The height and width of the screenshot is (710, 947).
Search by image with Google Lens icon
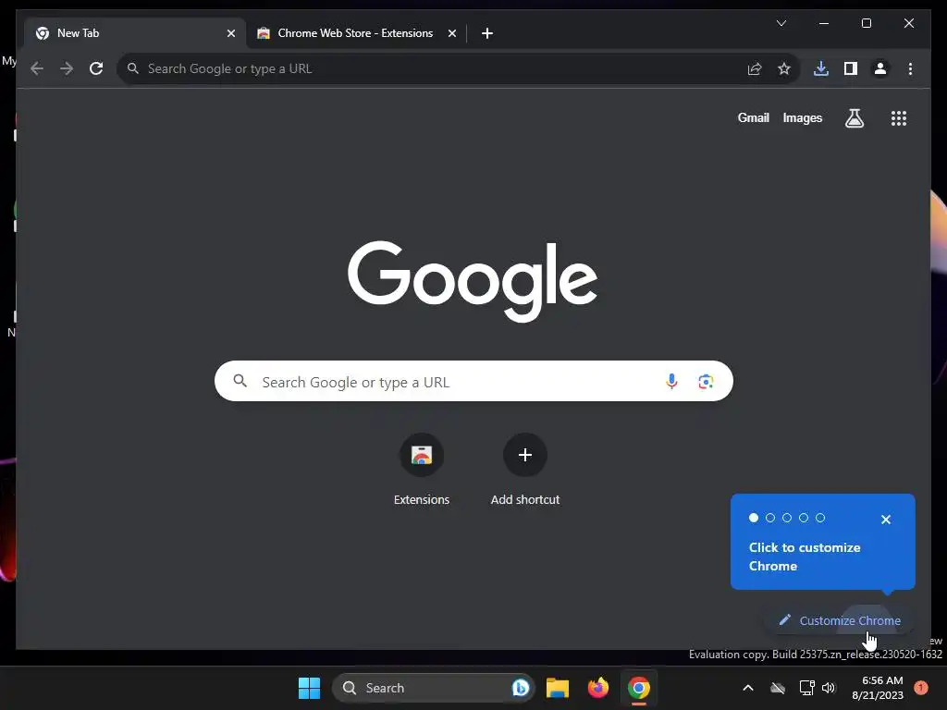pos(706,382)
